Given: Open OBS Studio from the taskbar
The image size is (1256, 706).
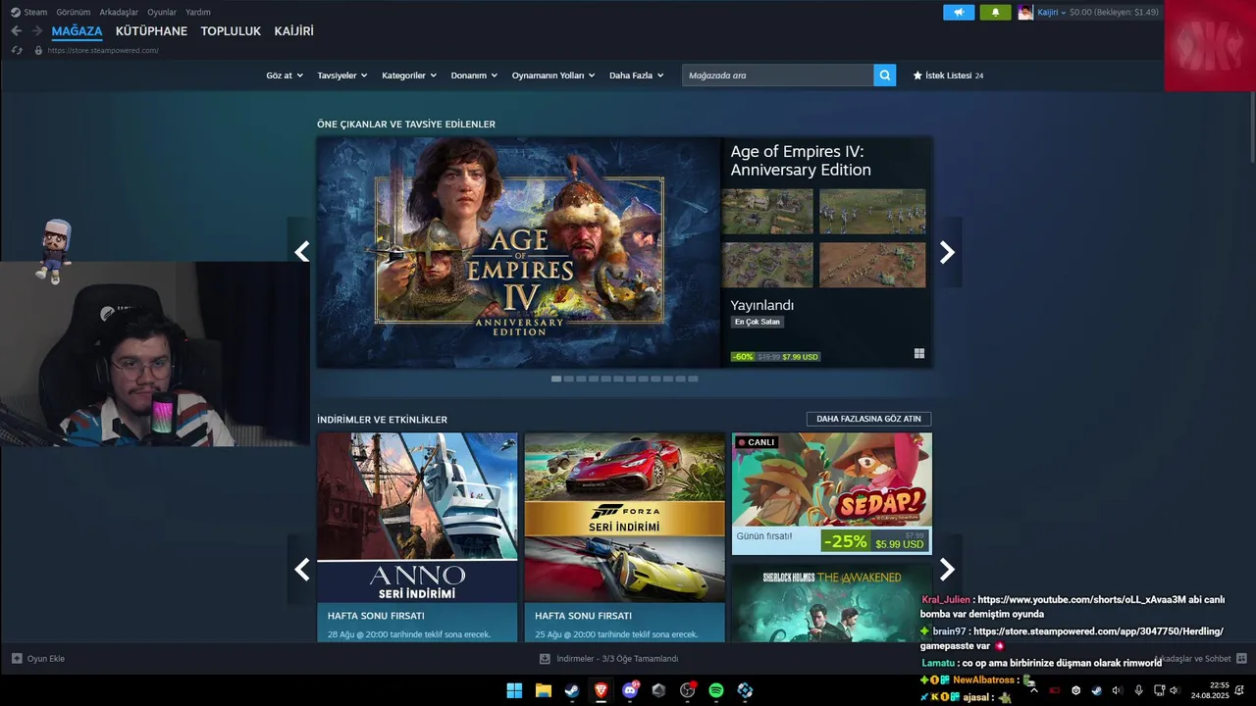Looking at the screenshot, I should pos(688,690).
